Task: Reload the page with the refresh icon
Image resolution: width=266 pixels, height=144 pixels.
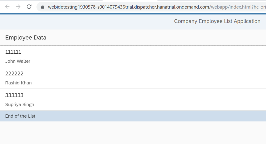Action: coord(29,7)
